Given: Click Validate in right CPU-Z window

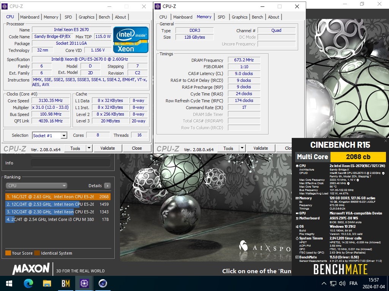Looking at the screenshot, I should click(261, 148).
